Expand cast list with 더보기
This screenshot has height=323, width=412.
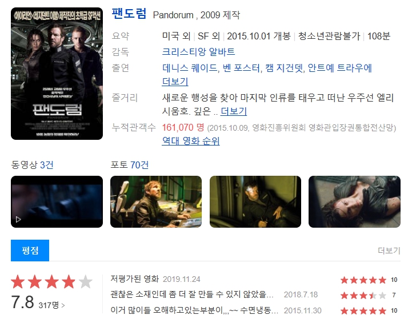pyautogui.click(x=175, y=82)
